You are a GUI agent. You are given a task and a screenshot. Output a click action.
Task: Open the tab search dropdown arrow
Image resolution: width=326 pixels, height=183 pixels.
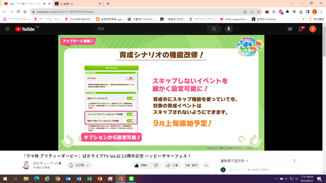click(292, 3)
